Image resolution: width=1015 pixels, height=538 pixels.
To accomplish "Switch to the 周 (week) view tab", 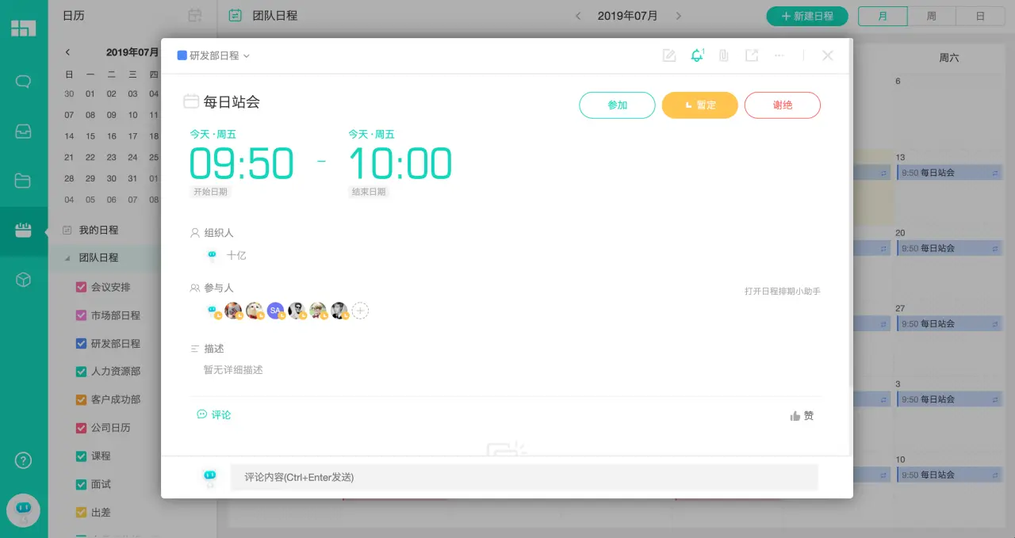I will tap(931, 14).
